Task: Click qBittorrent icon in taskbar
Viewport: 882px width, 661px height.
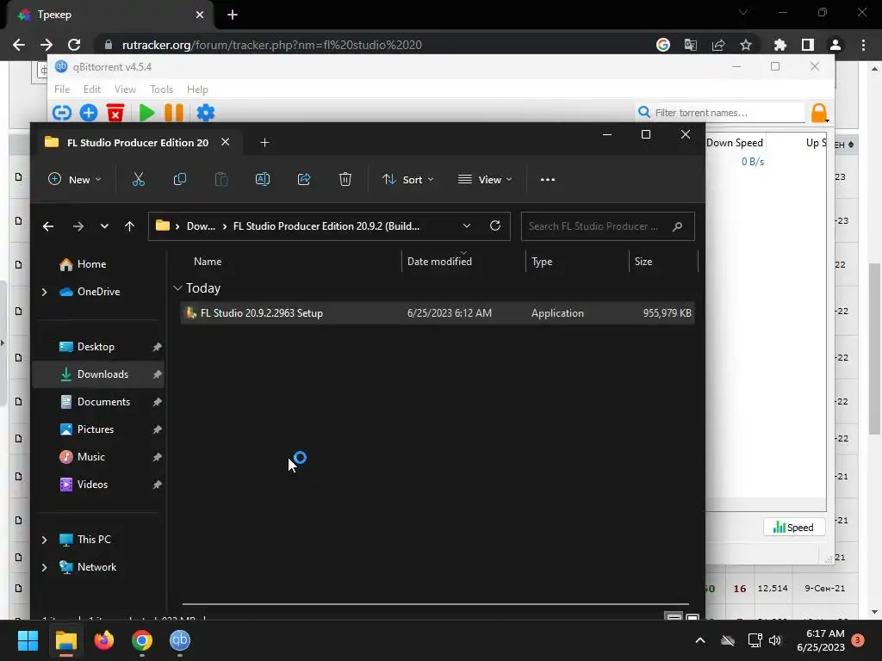Action: [x=180, y=640]
